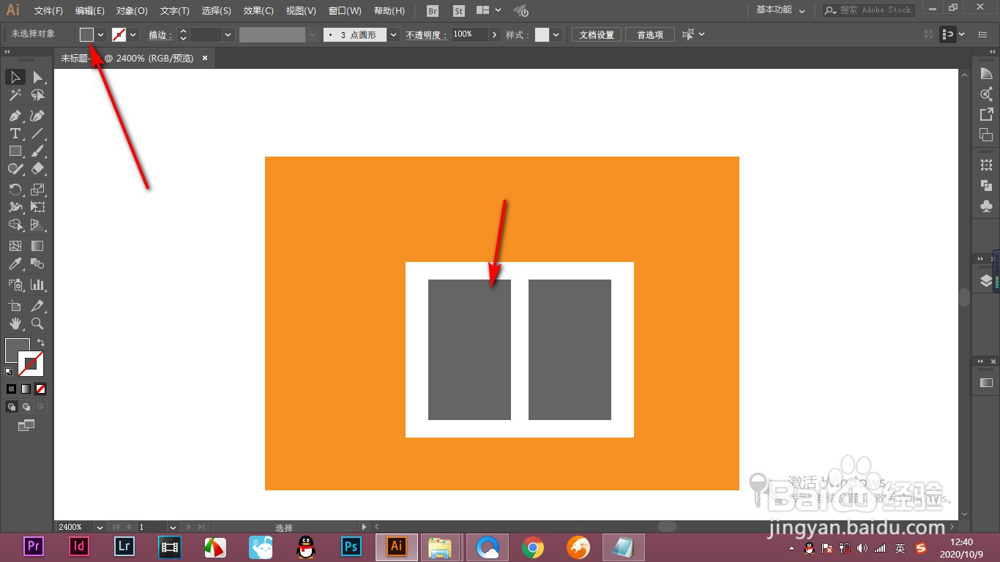Image resolution: width=1000 pixels, height=562 pixels.
Task: Select the Scale tool
Action: point(37,190)
